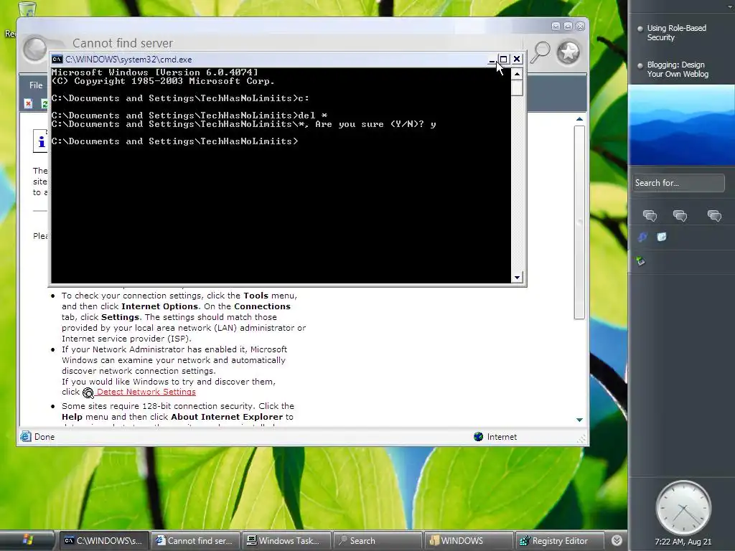Click the middle chat bubble icon in sidebar
Image resolution: width=735 pixels, height=551 pixels.
[x=680, y=215]
